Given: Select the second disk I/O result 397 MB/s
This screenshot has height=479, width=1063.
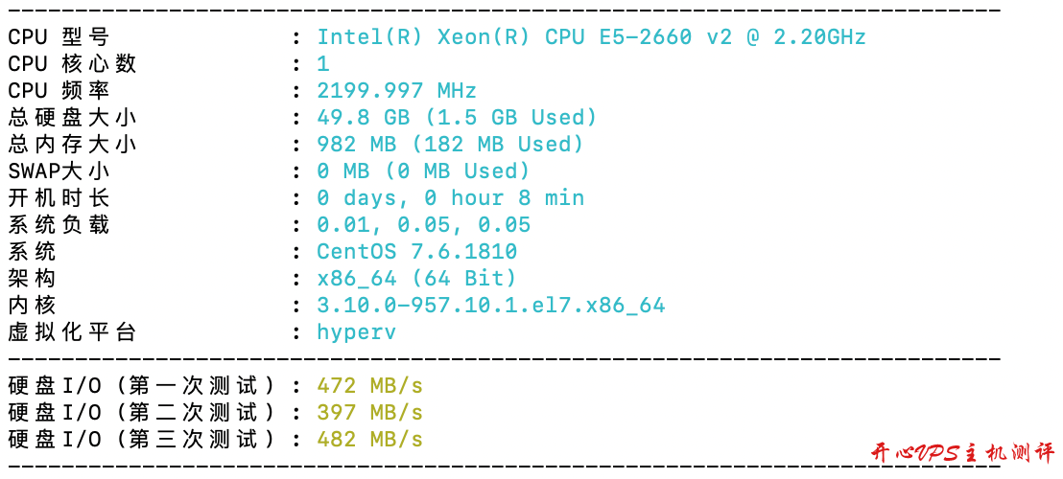Looking at the screenshot, I should 369,413.
